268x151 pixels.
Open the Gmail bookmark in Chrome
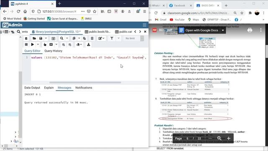[x=161, y=20]
